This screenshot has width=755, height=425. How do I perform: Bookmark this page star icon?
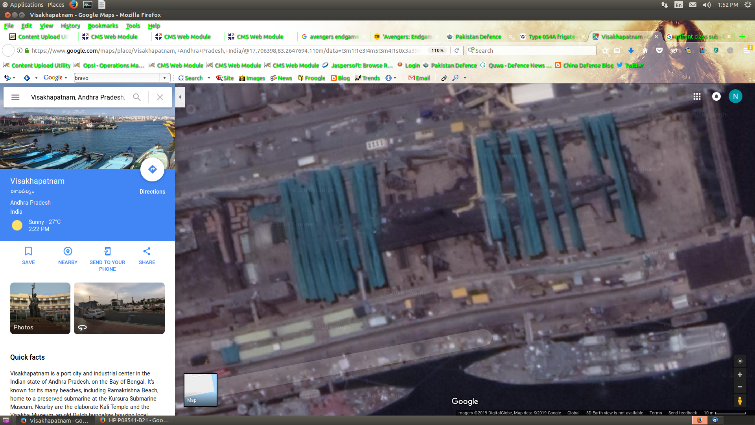tap(604, 50)
